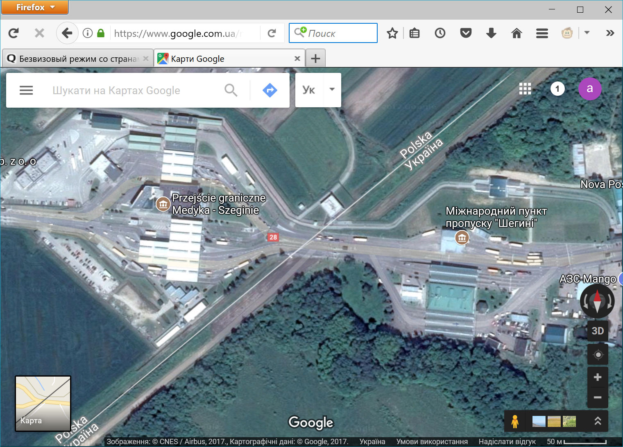623x447 pixels.
Task: Zoom out the map with minus button
Action: pos(598,397)
